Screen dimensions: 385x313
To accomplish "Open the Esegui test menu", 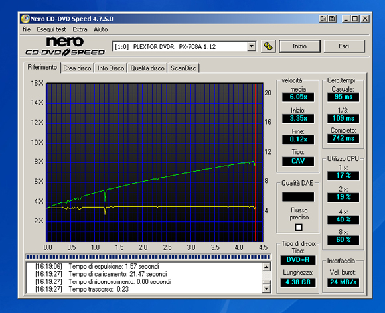I will (x=52, y=29).
